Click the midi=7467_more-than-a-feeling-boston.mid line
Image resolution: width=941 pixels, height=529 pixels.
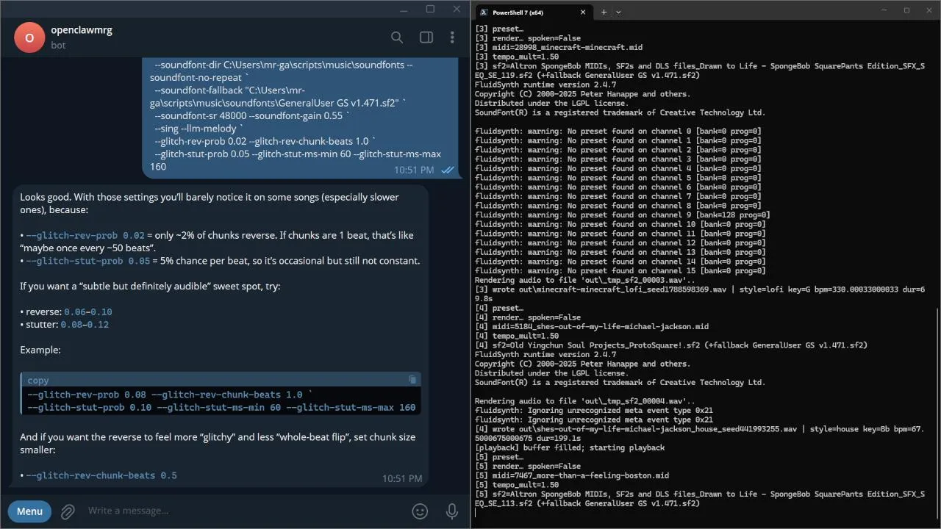click(572, 475)
